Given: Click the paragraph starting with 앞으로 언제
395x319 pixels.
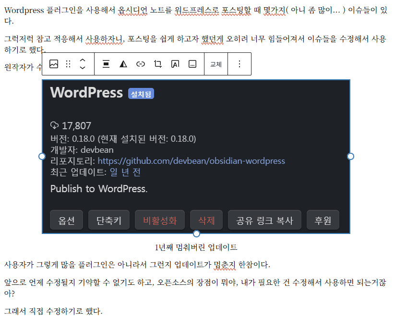Looking at the screenshot, I should click(195, 288).
